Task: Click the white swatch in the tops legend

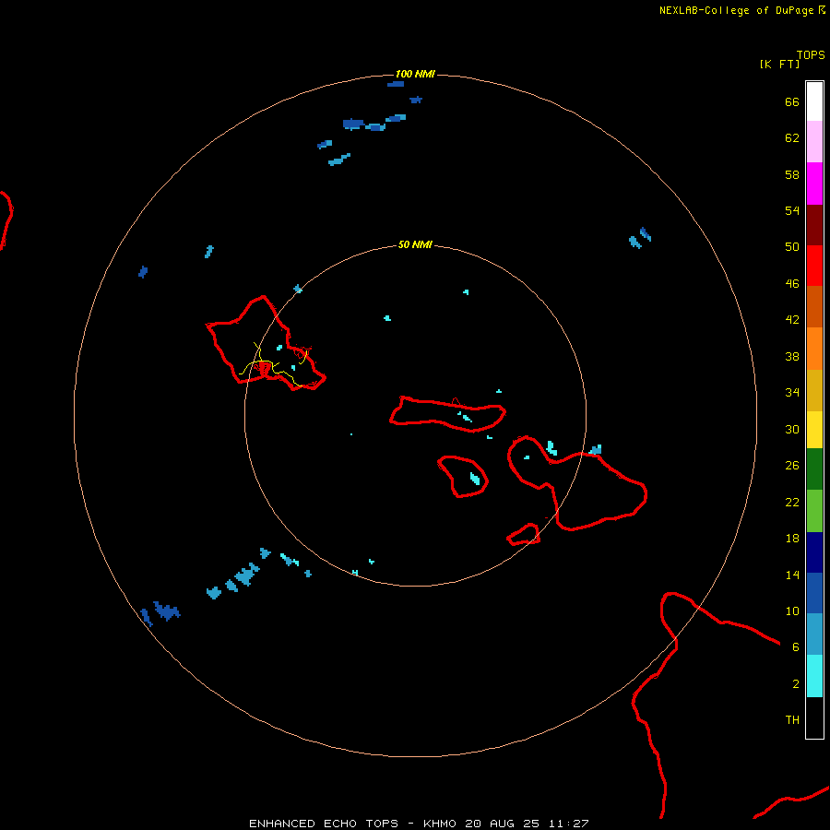Action: tap(814, 101)
